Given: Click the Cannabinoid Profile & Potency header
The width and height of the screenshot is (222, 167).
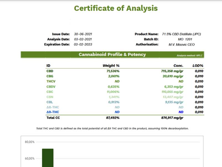Looking at the screenshot, I should click(x=112, y=55).
